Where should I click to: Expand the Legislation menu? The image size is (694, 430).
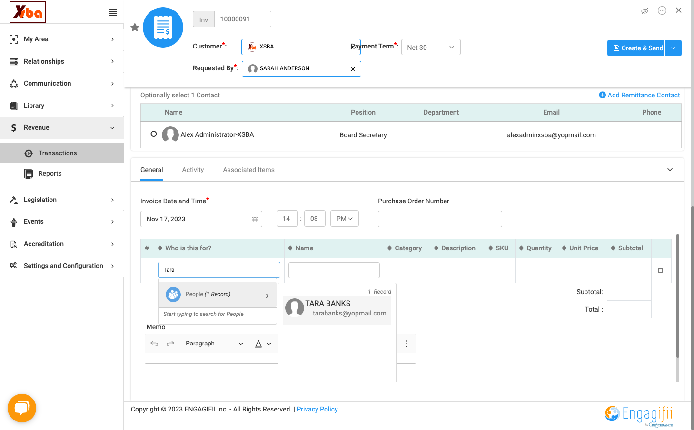62,200
